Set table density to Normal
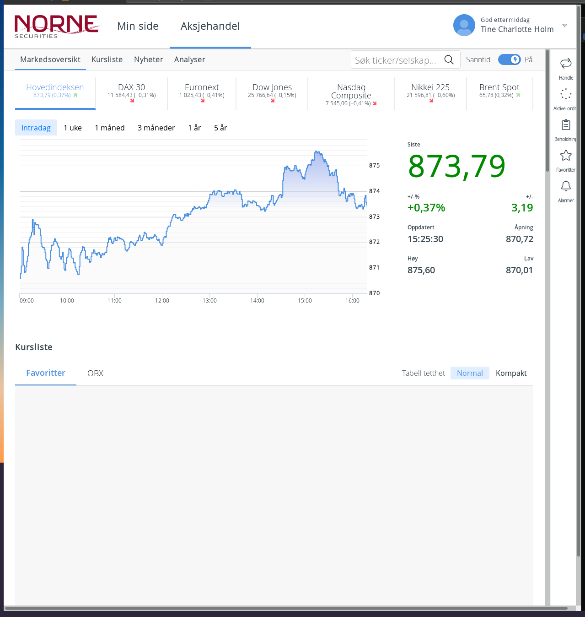This screenshot has height=617, width=585. (x=470, y=373)
